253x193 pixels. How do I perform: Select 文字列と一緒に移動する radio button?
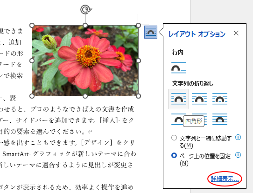tap(174, 138)
